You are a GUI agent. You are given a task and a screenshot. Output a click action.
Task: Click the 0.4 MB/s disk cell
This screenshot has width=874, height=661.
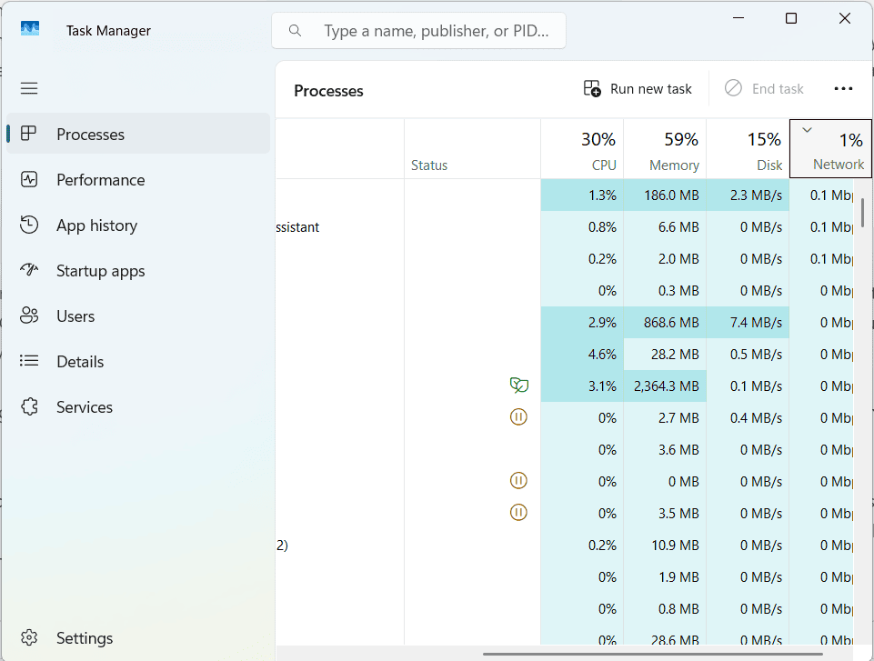748,417
